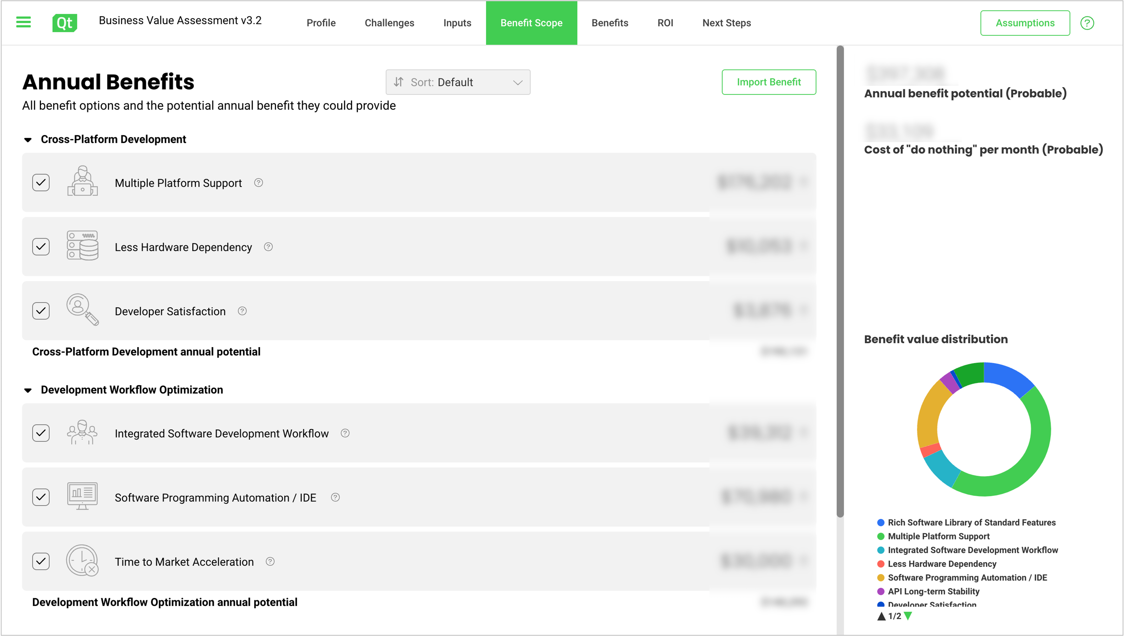The width and height of the screenshot is (1124, 636).
Task: Open the Challenges tab
Action: click(x=389, y=23)
